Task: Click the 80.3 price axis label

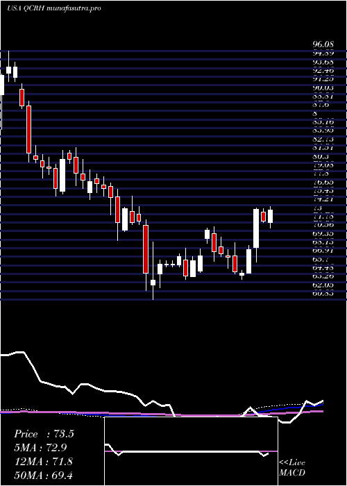Action: click(x=321, y=157)
